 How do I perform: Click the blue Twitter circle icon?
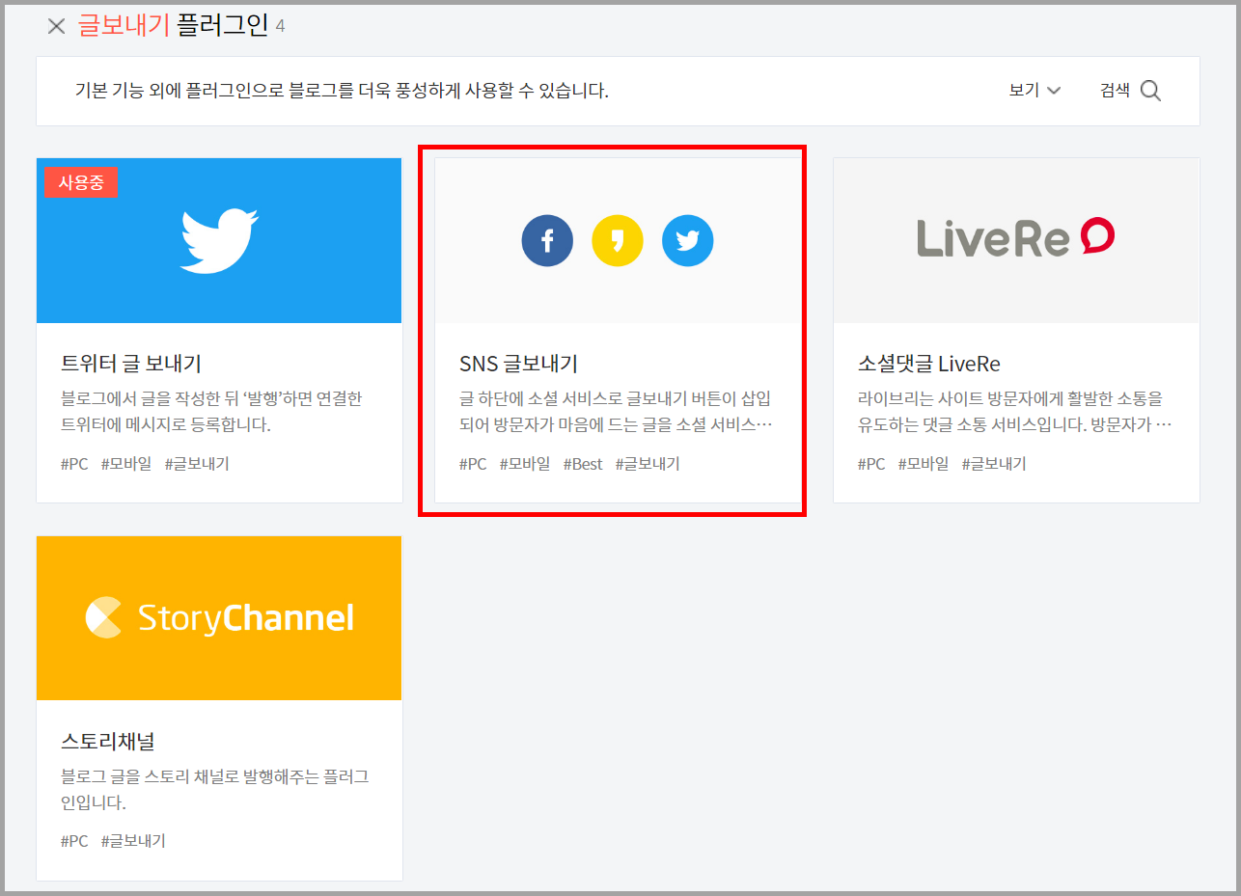click(x=688, y=241)
